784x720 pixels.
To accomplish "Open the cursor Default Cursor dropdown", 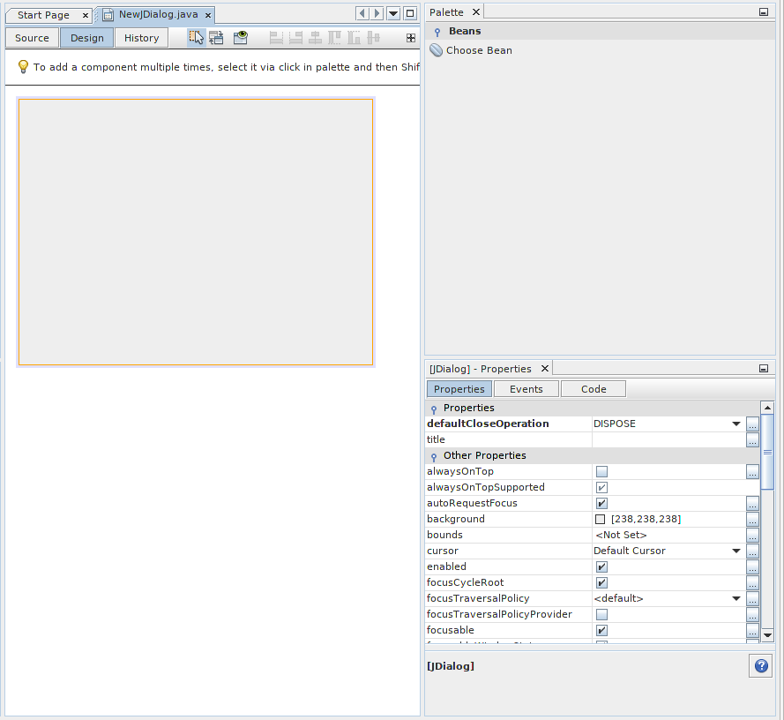I will [736, 551].
